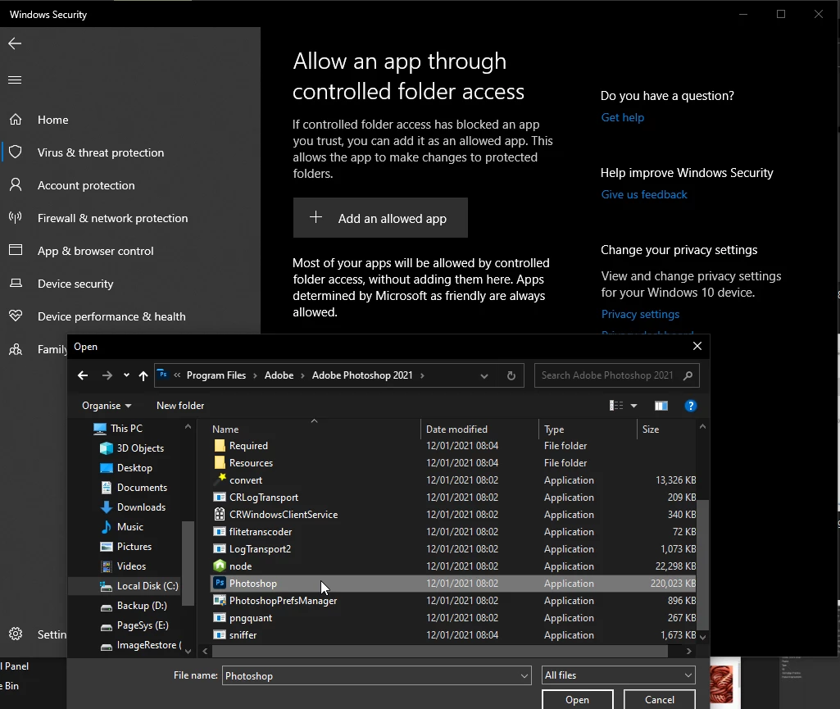
Task: Click the CRWindowsClientService file icon
Action: pos(219,514)
